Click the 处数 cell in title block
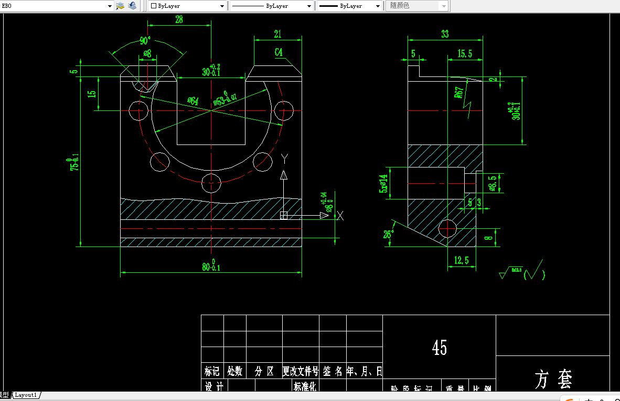620x401 pixels. [x=235, y=371]
